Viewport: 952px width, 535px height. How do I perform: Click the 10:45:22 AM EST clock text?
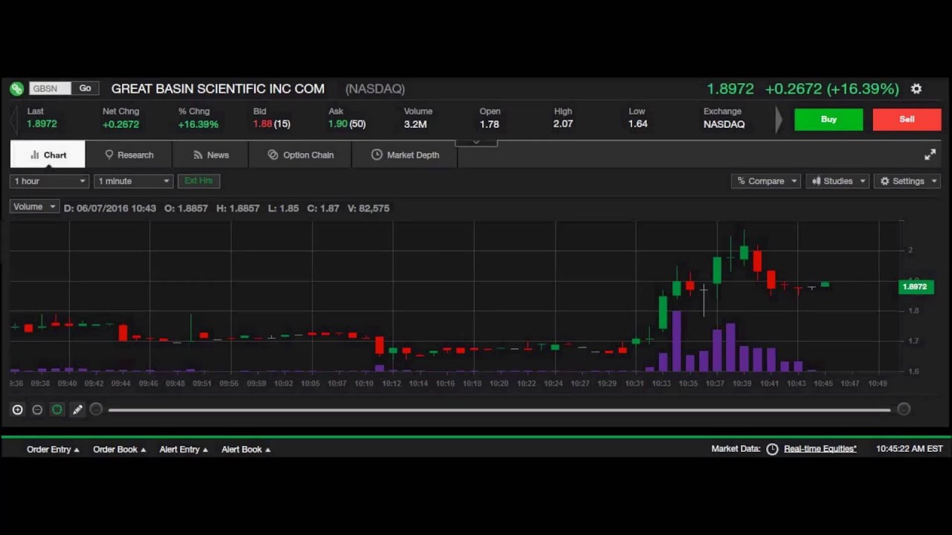pos(909,449)
